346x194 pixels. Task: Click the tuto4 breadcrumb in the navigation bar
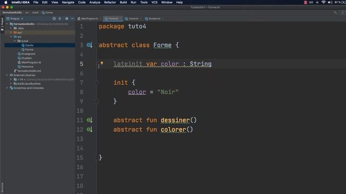click(x=35, y=12)
